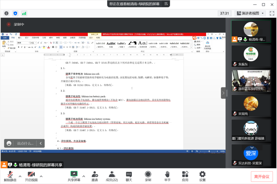Open the presenter view dropdown
This screenshot has width=277, height=184.
[250, 13]
